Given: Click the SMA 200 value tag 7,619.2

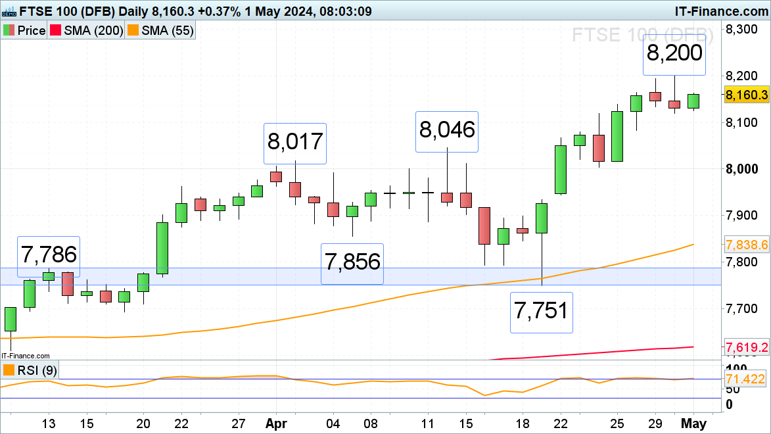Looking at the screenshot, I should [747, 347].
